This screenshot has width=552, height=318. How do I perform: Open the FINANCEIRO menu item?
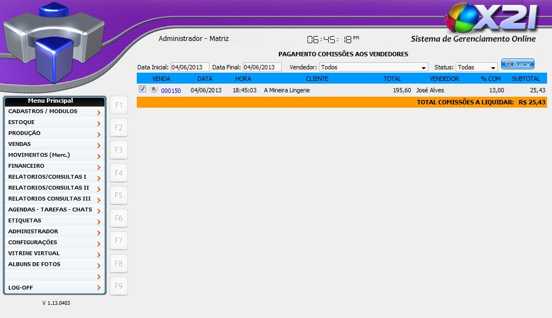[55, 166]
